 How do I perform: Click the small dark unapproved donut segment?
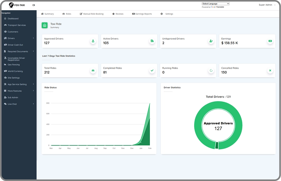click(217, 145)
